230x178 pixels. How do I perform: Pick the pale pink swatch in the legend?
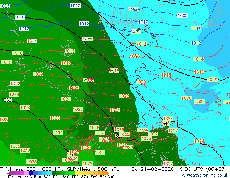point(26,173)
